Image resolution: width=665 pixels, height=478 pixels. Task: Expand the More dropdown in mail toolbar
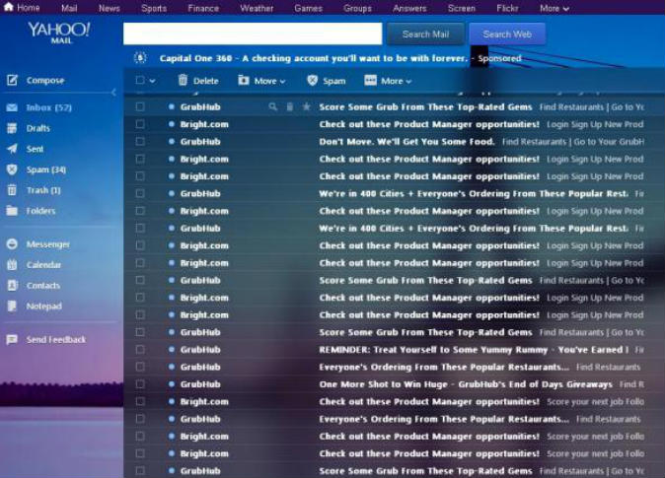pyautogui.click(x=408, y=81)
